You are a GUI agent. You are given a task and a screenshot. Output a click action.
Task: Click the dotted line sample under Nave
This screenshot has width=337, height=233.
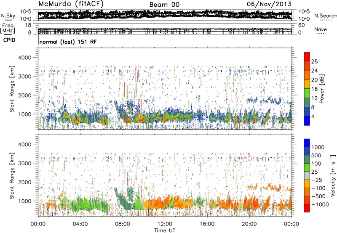[321, 34]
